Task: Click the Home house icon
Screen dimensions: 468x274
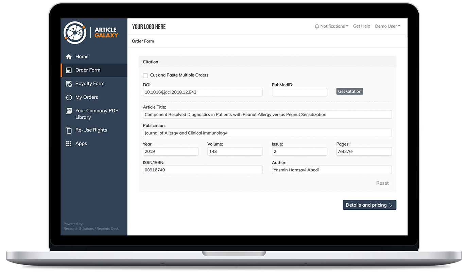Action: 69,57
